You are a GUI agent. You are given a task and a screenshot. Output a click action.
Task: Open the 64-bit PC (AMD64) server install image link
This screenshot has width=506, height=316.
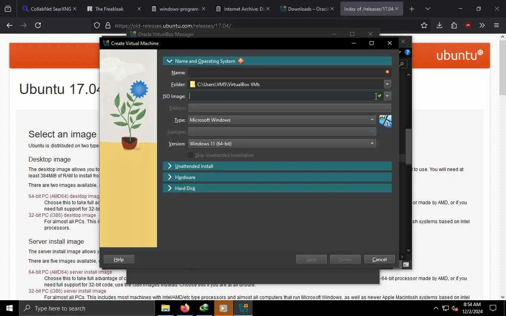click(70, 272)
